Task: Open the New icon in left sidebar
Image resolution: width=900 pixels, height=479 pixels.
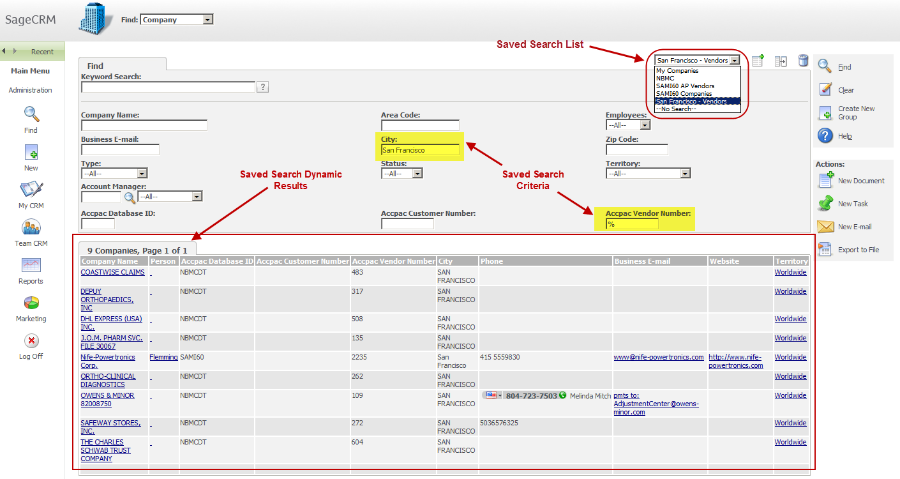Action: (x=31, y=153)
